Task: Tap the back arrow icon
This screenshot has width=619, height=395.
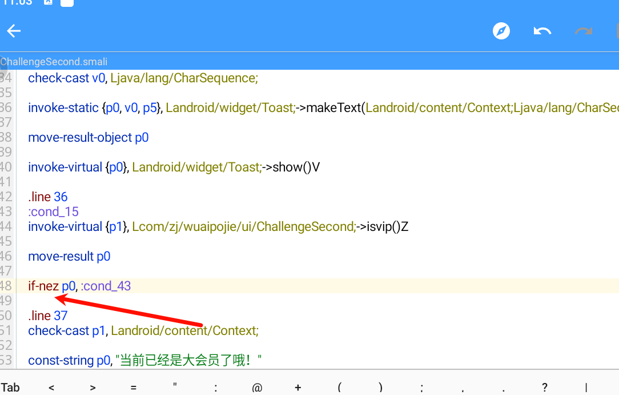Action: point(14,31)
